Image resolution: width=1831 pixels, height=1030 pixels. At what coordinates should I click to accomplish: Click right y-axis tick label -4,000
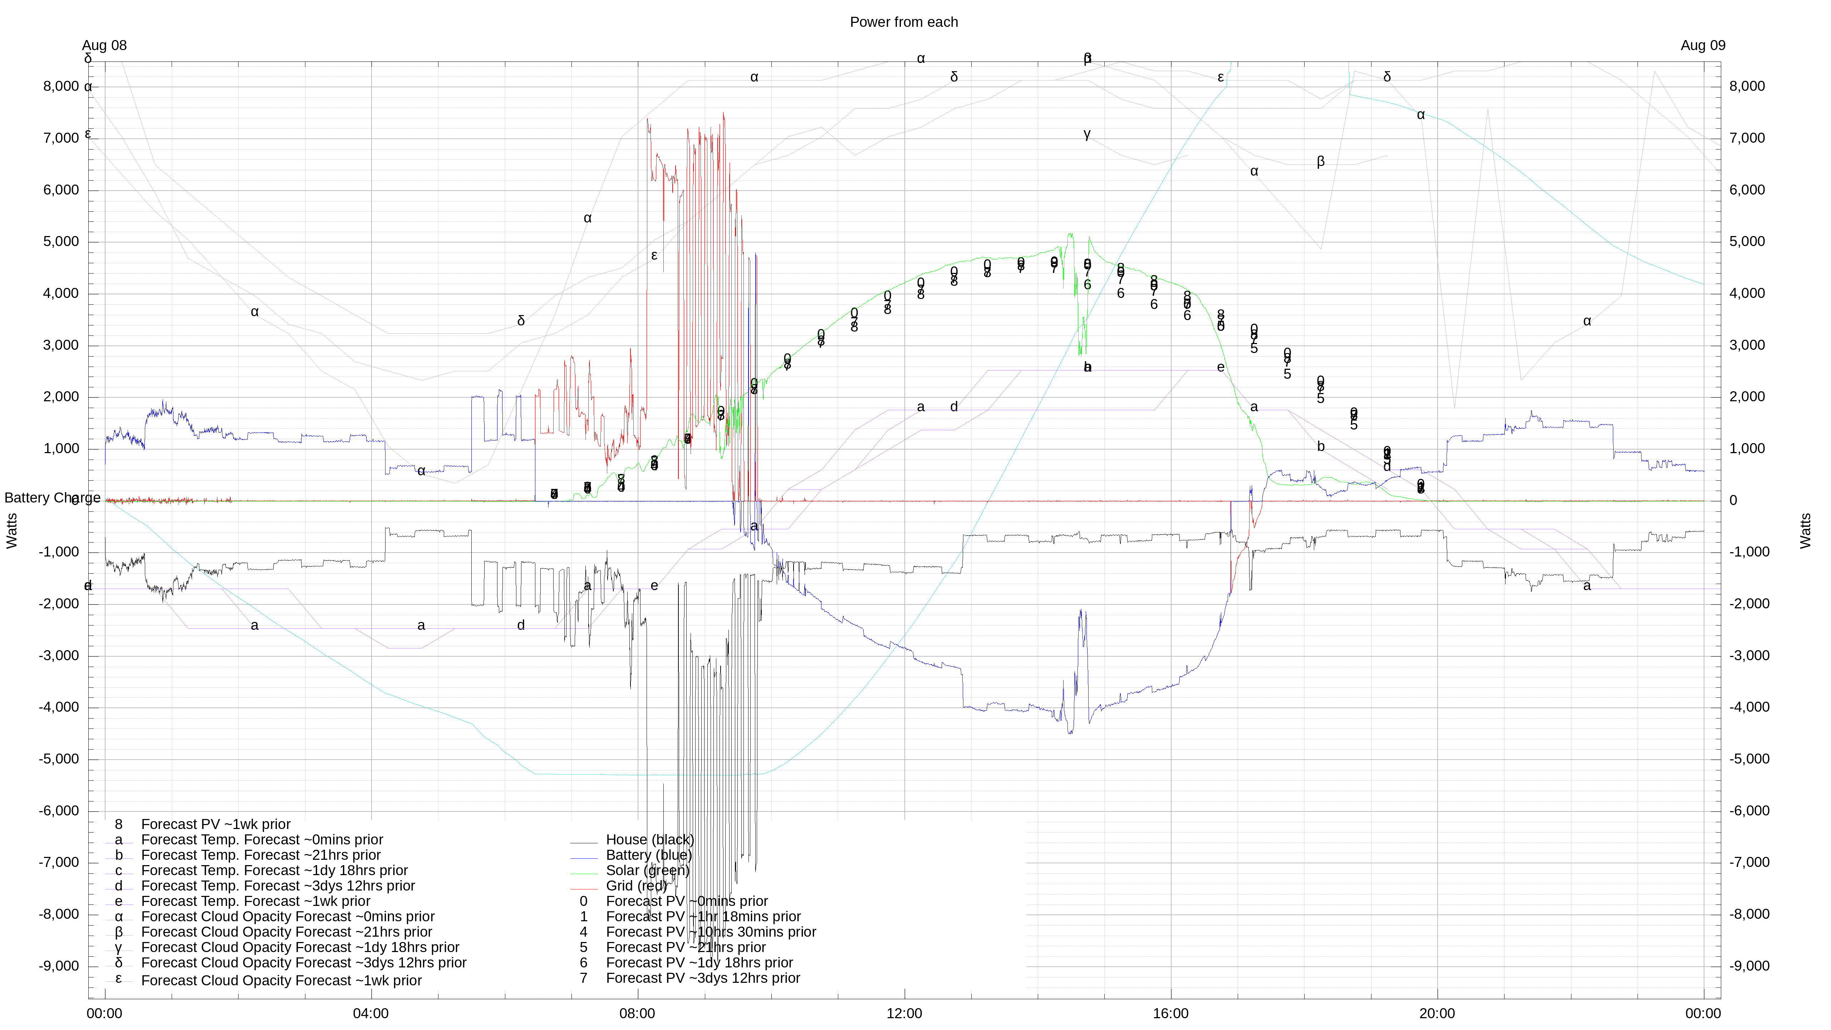(1749, 707)
